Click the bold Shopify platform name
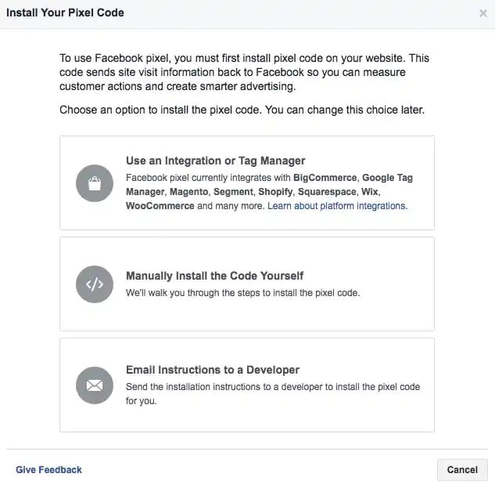495x488 pixels. (x=275, y=192)
